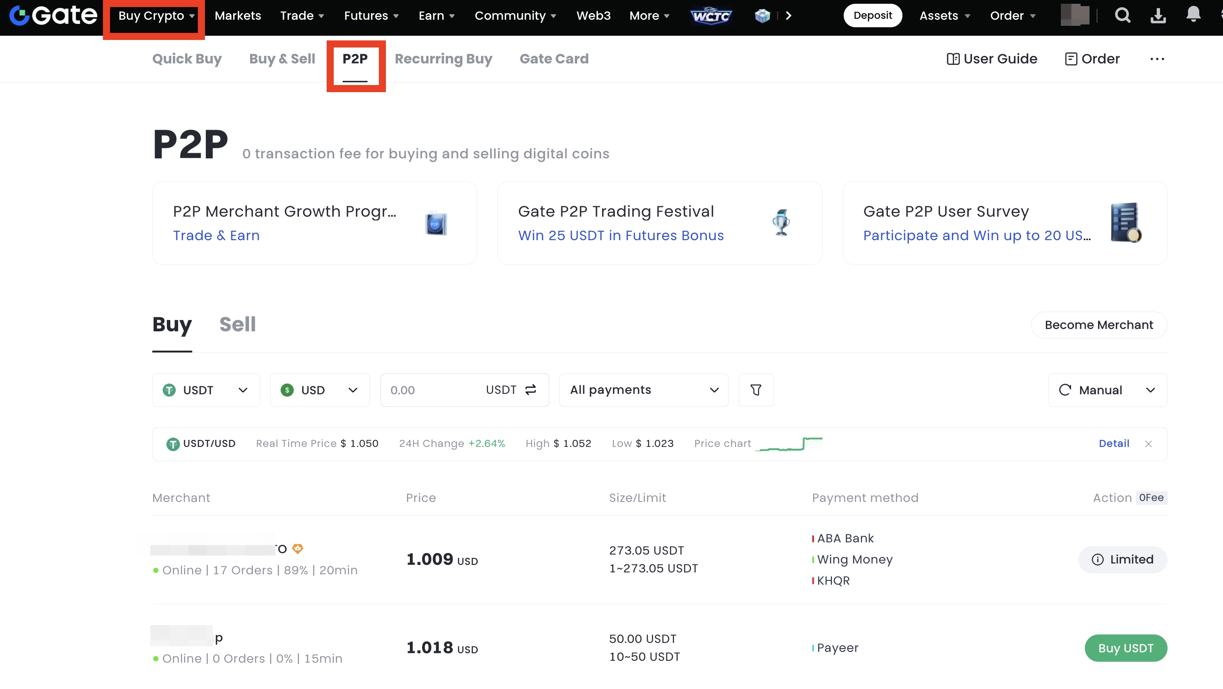The height and width of the screenshot is (689, 1223).
Task: Close the USDT/USD price bar
Action: [x=1148, y=445]
